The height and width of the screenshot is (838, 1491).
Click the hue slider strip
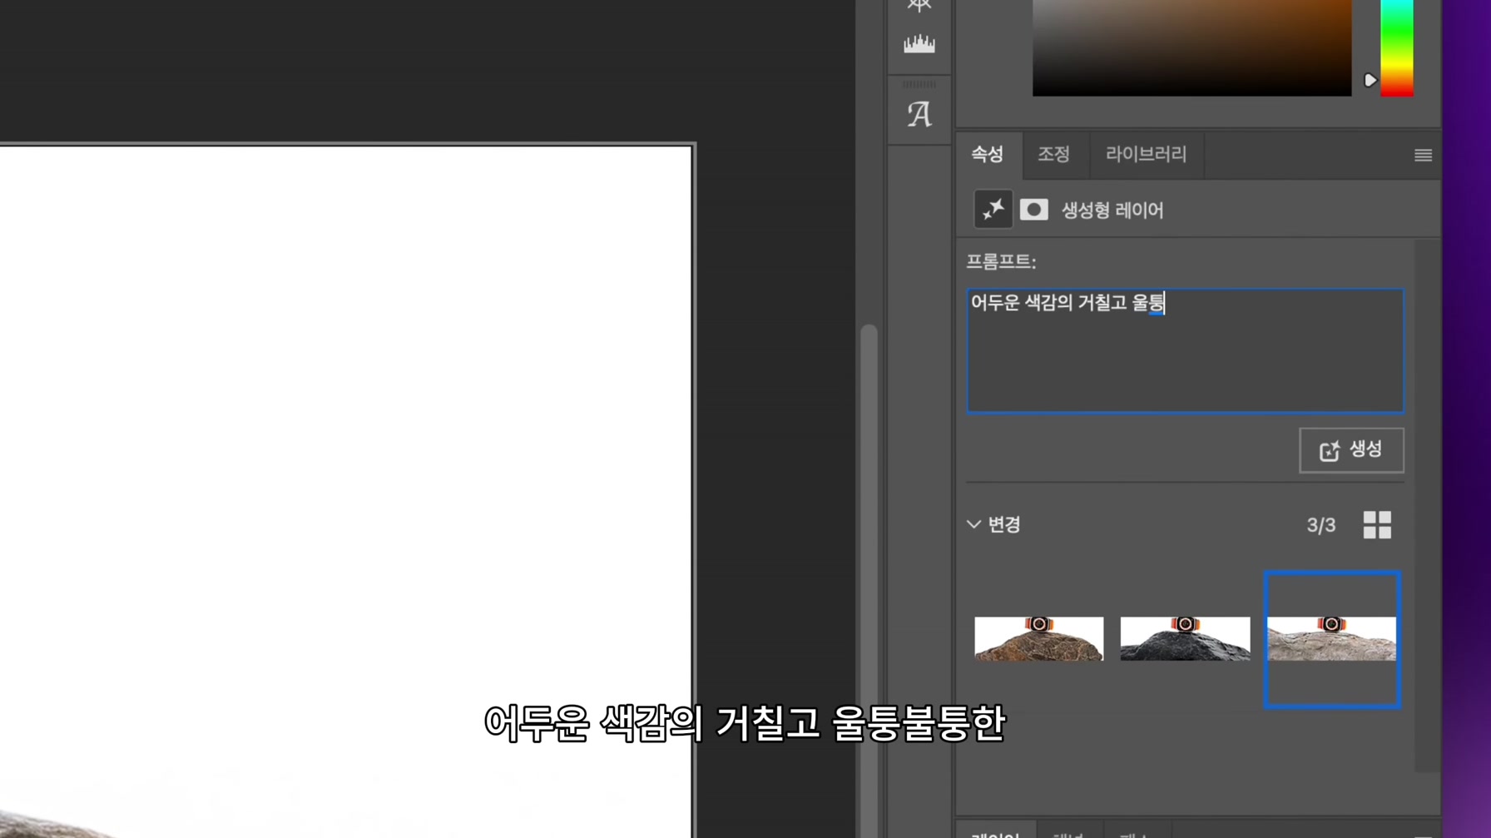click(x=1397, y=47)
